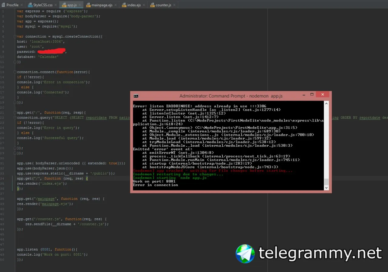Click the "var mysql = require('mysql')" line

coord(47,26)
